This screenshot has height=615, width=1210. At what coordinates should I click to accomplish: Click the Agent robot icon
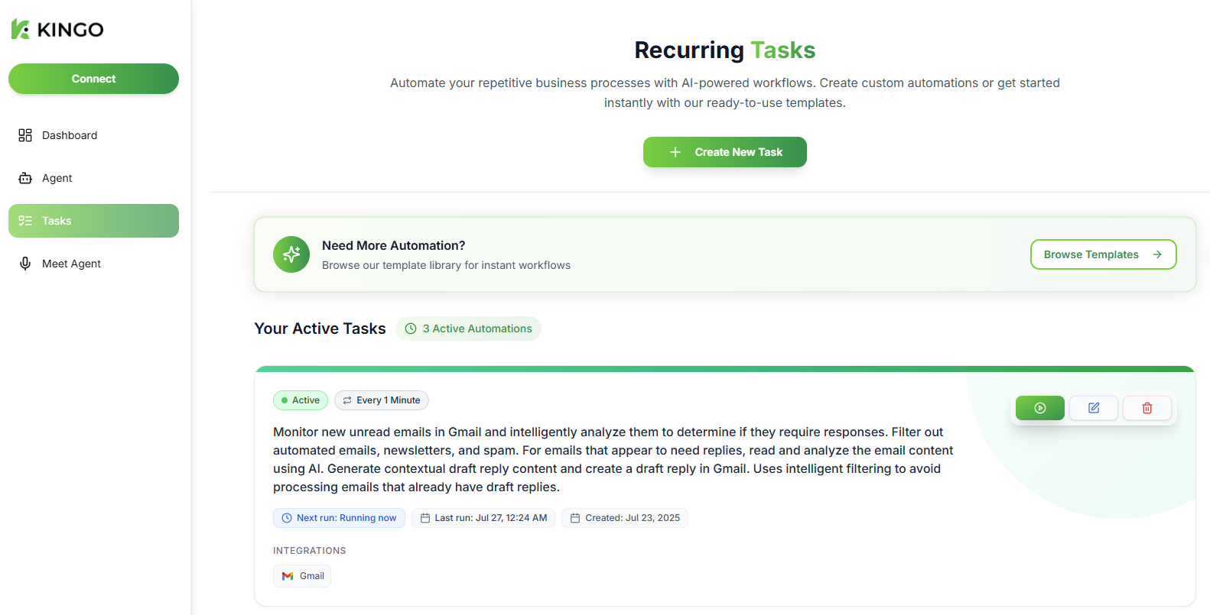tap(25, 178)
